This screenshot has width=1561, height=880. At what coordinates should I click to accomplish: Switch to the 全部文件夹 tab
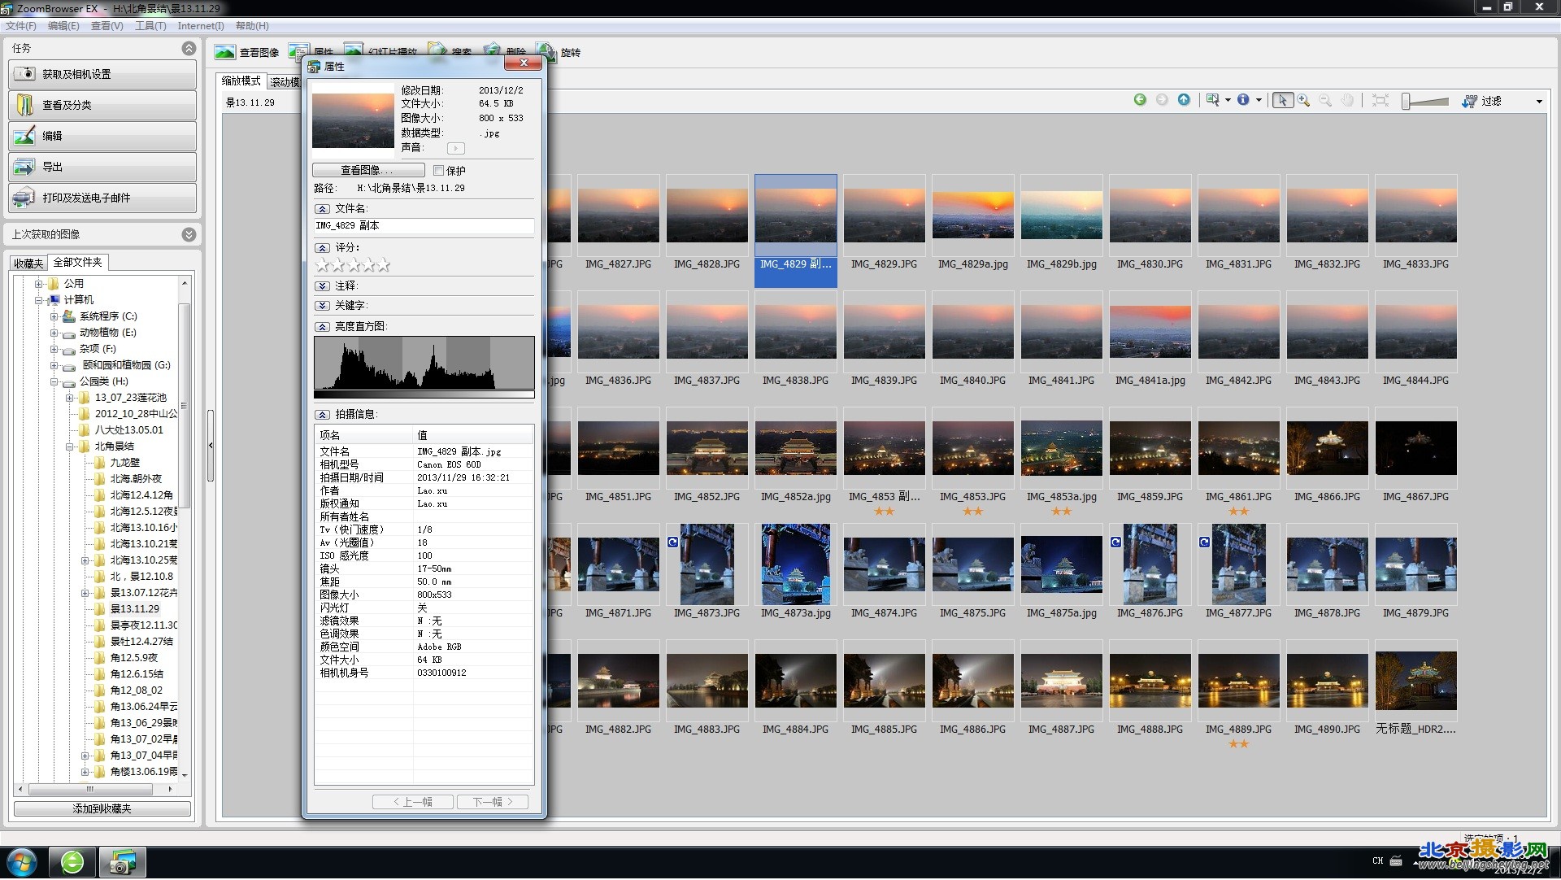(x=77, y=262)
